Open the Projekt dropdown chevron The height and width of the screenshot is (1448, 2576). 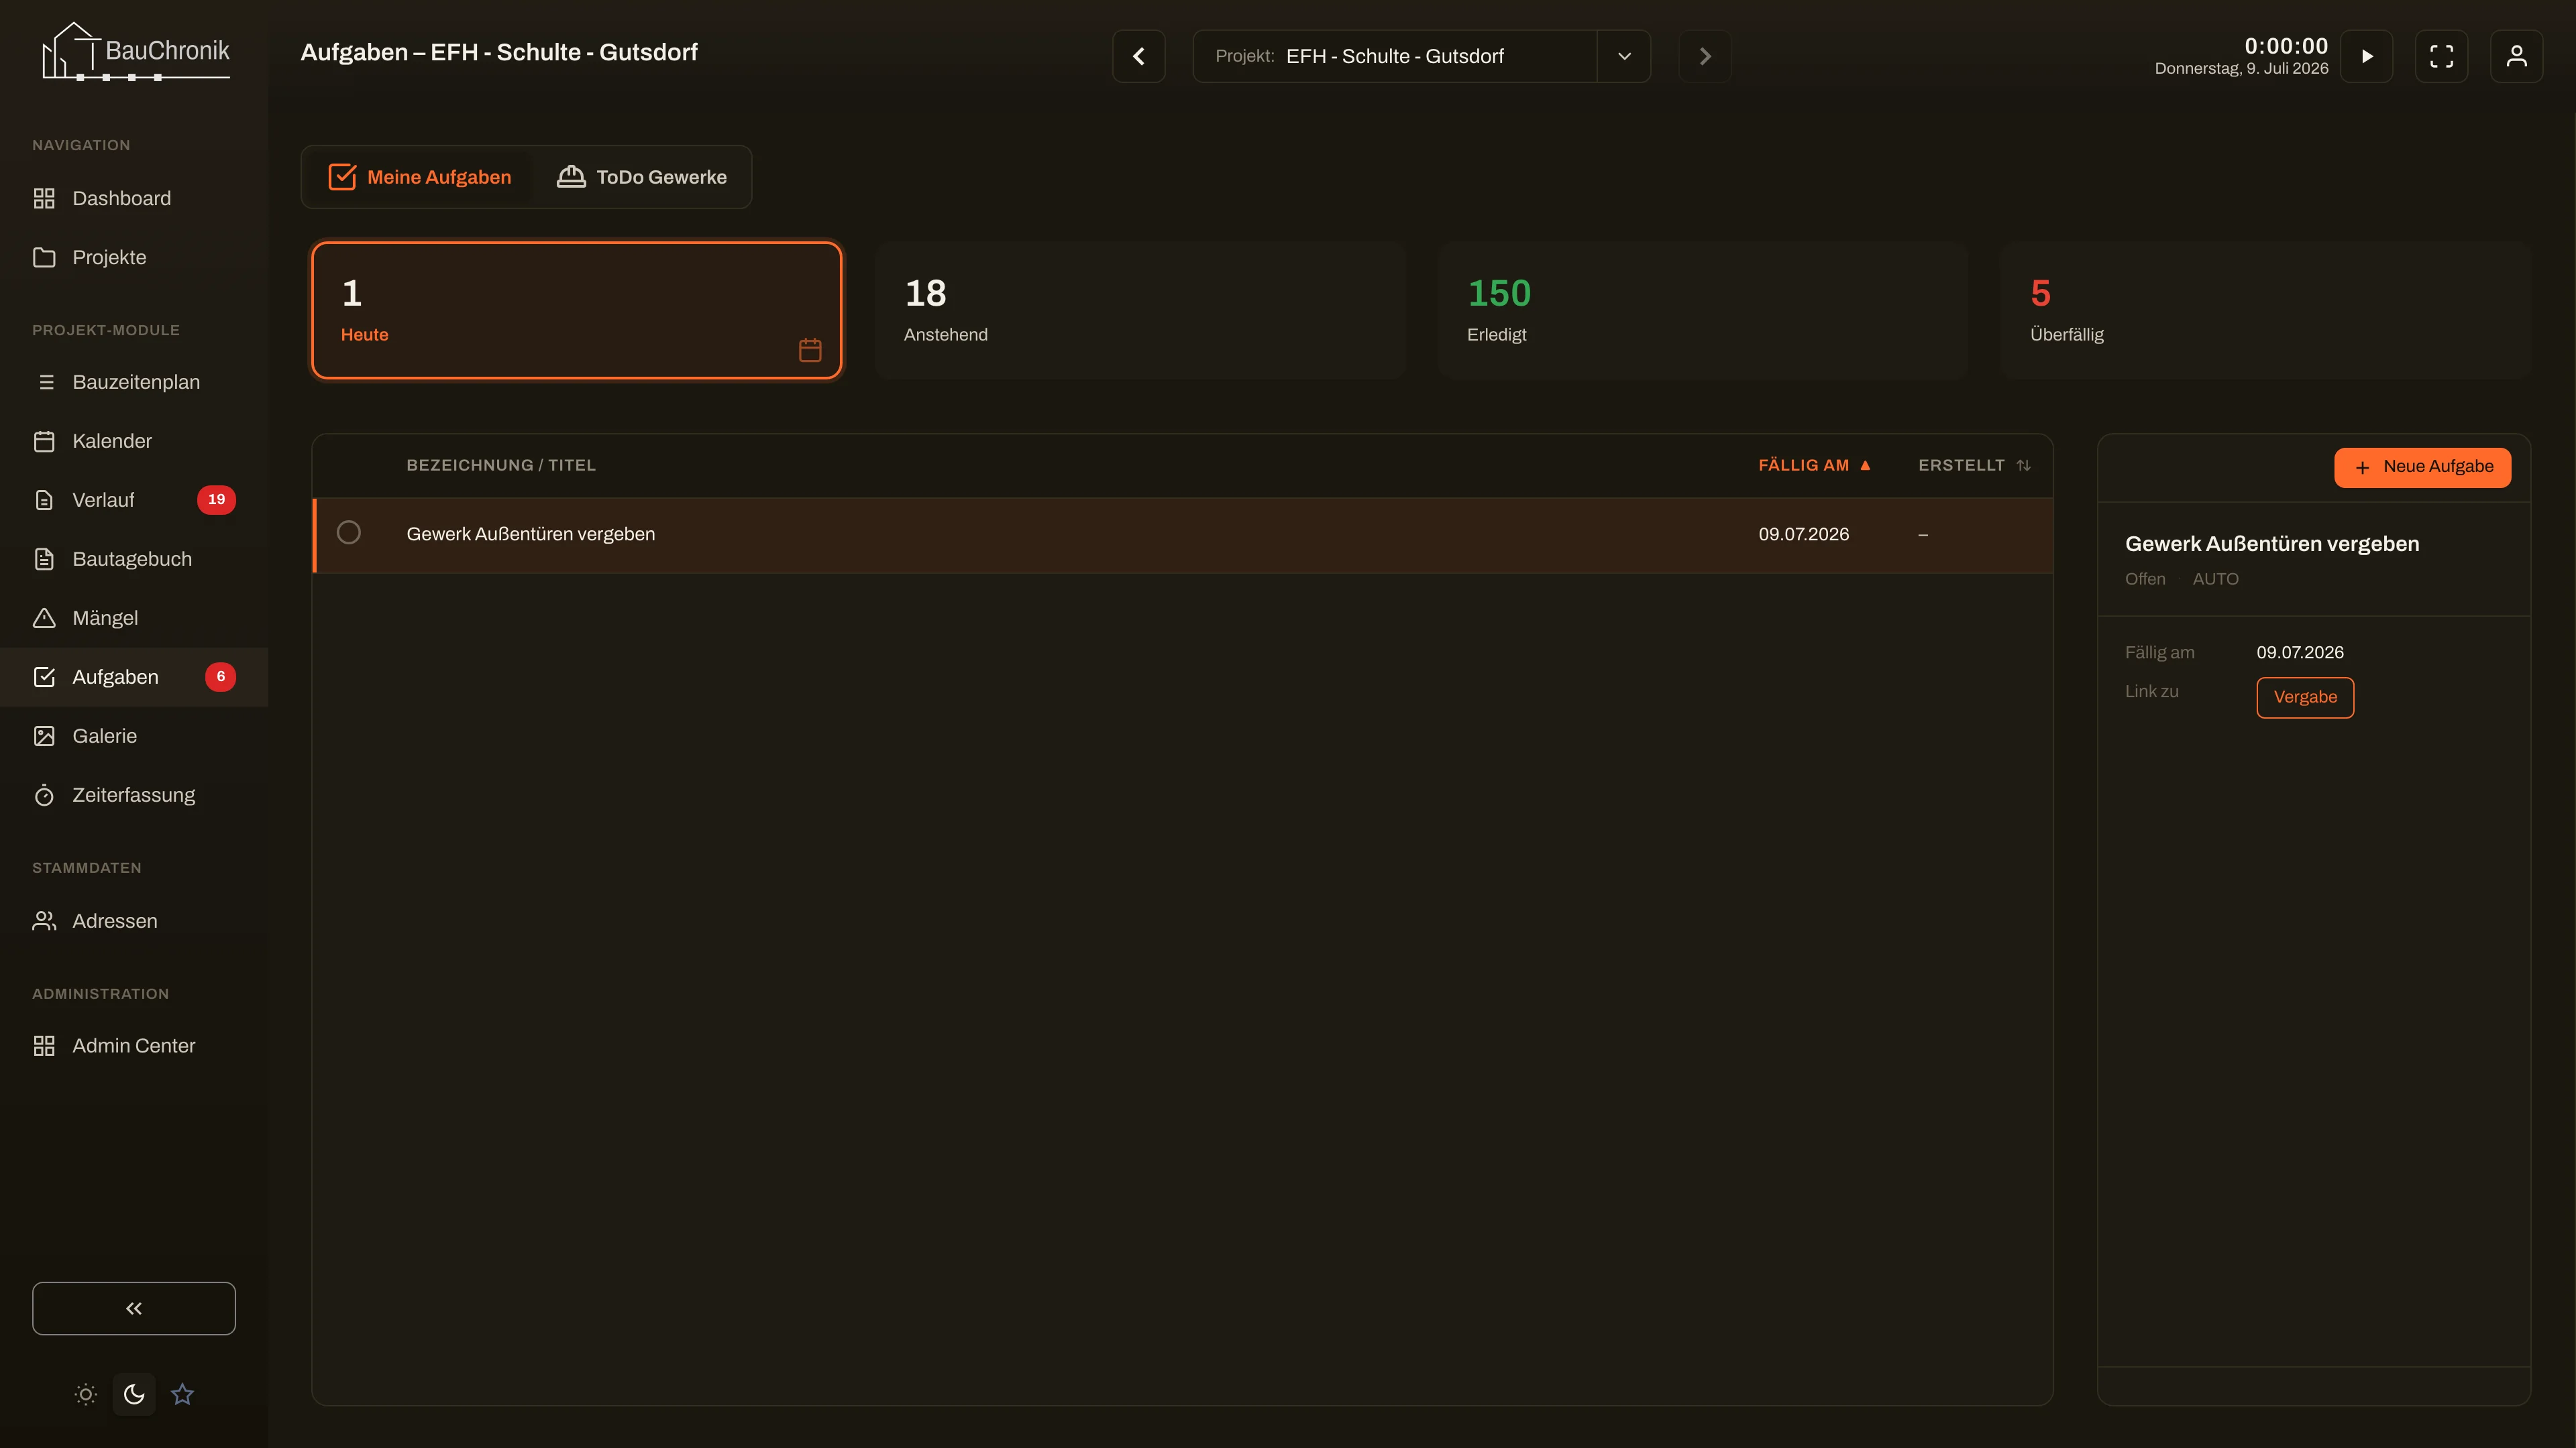coord(1624,56)
